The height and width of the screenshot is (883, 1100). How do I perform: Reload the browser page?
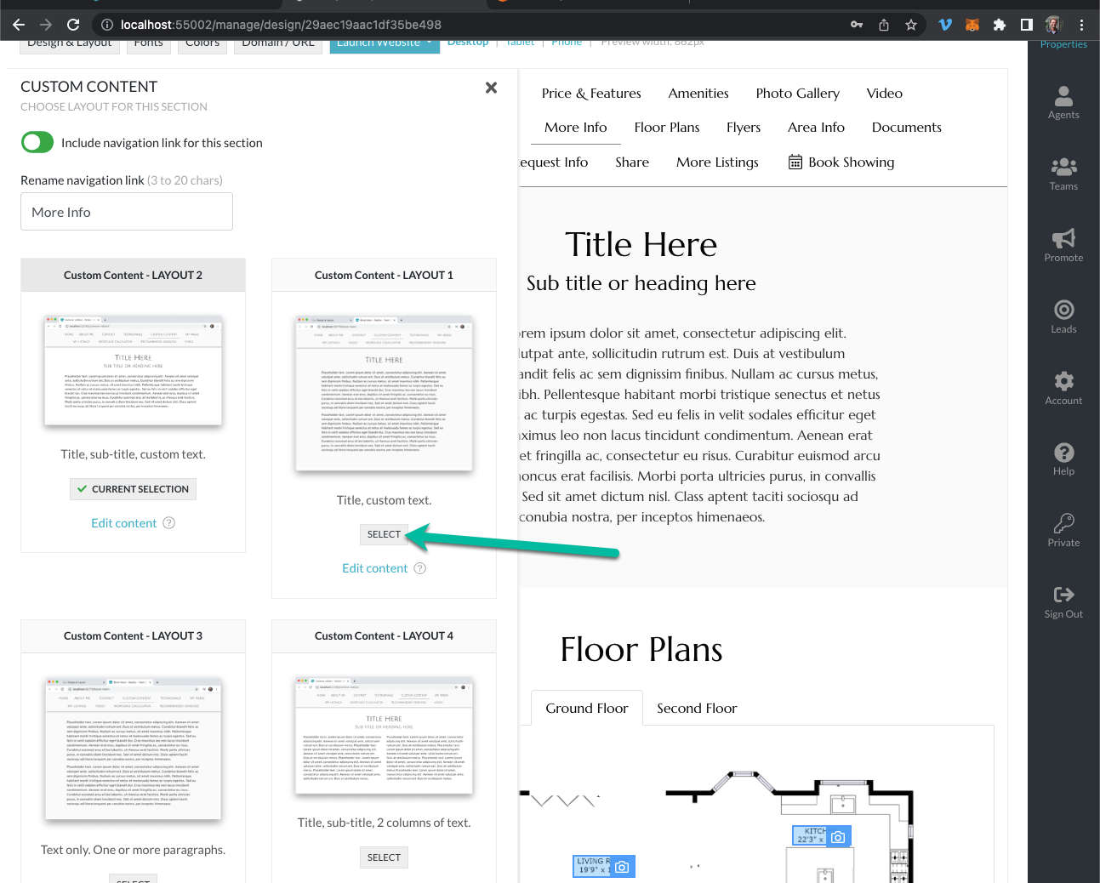(73, 25)
